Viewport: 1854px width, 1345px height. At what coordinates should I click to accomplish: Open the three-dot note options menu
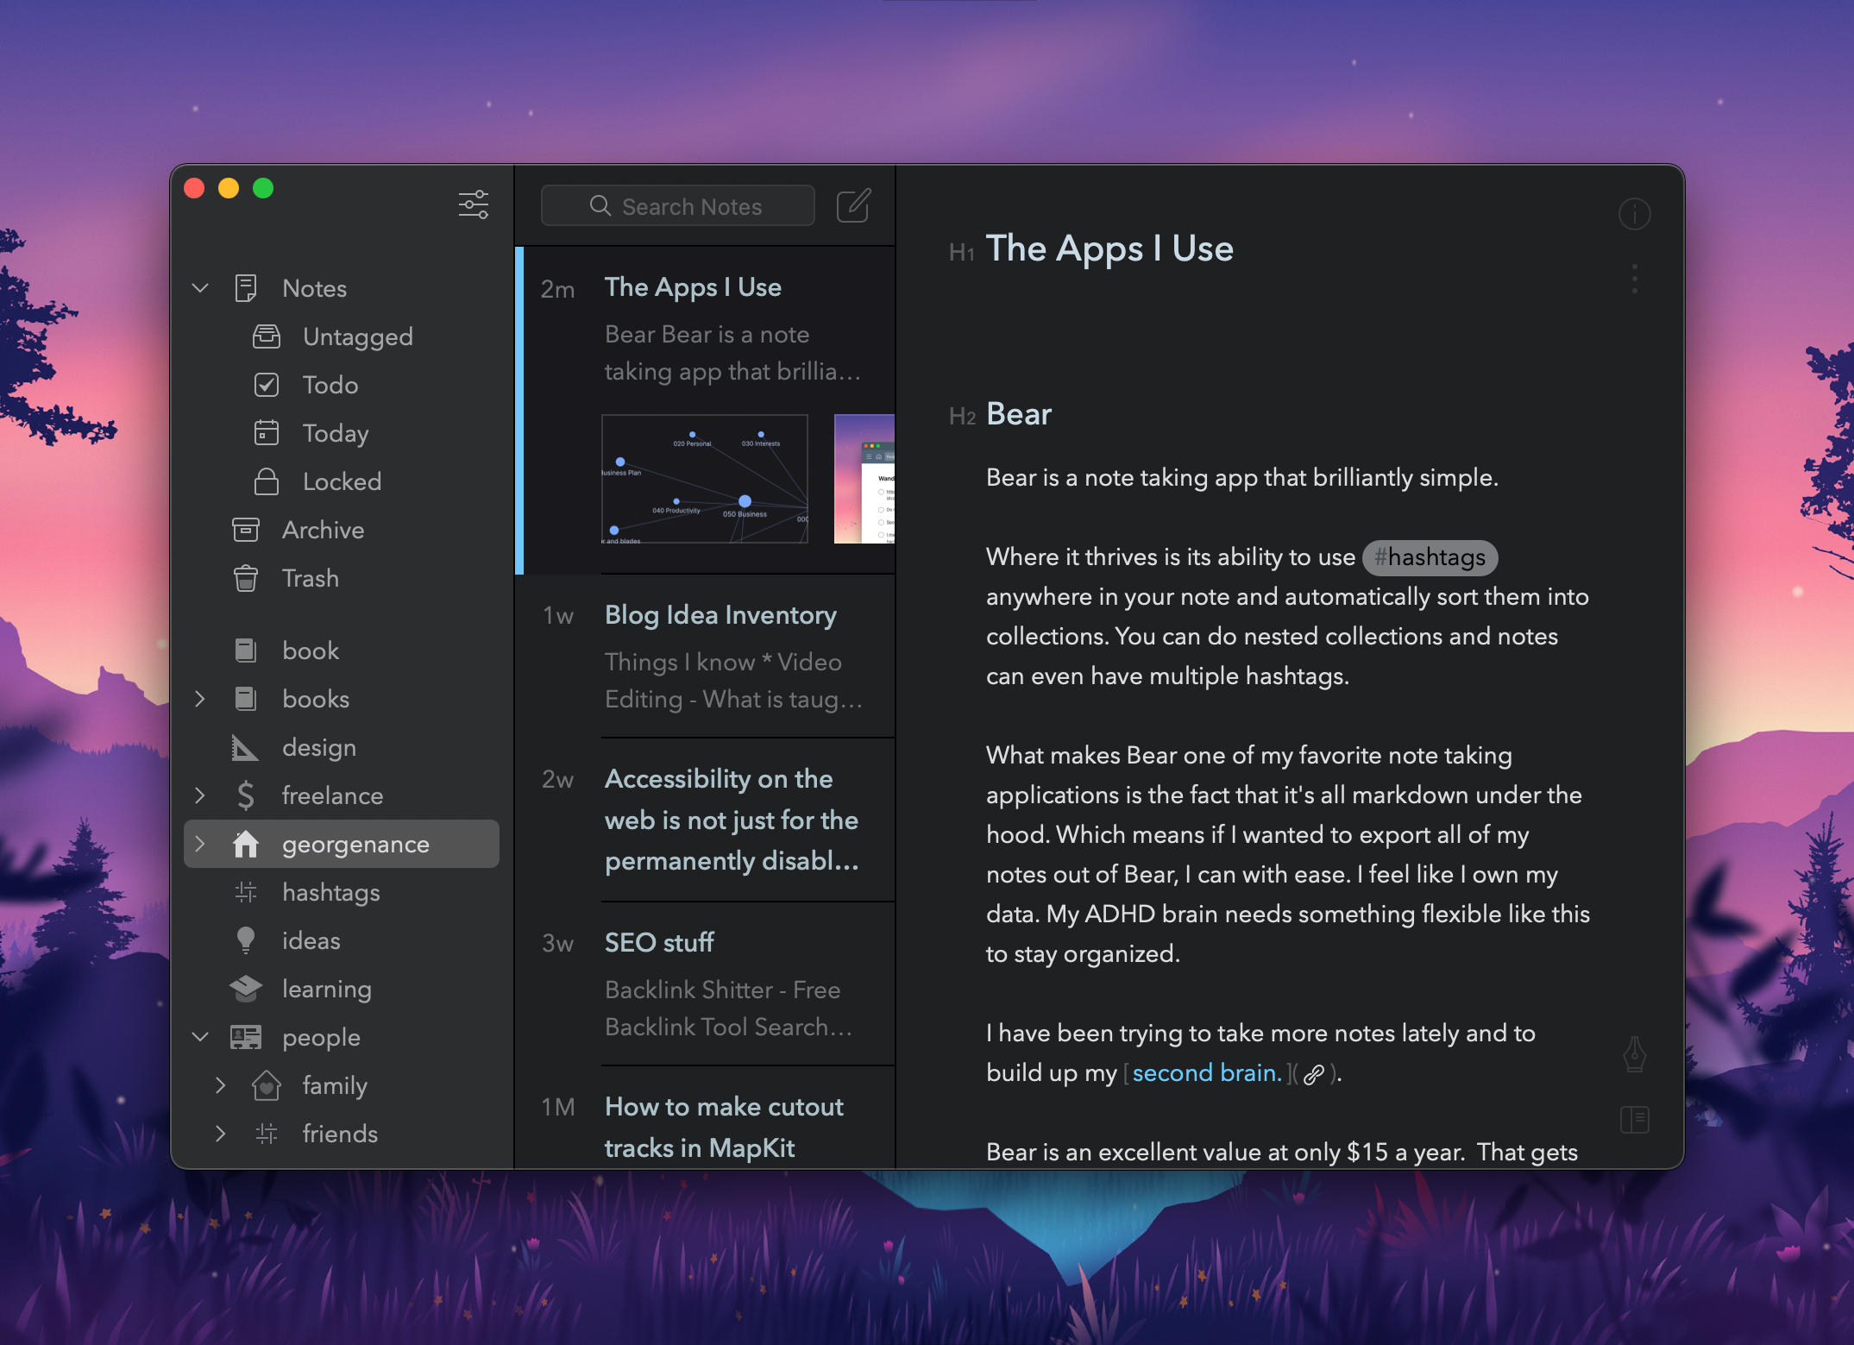1634,279
